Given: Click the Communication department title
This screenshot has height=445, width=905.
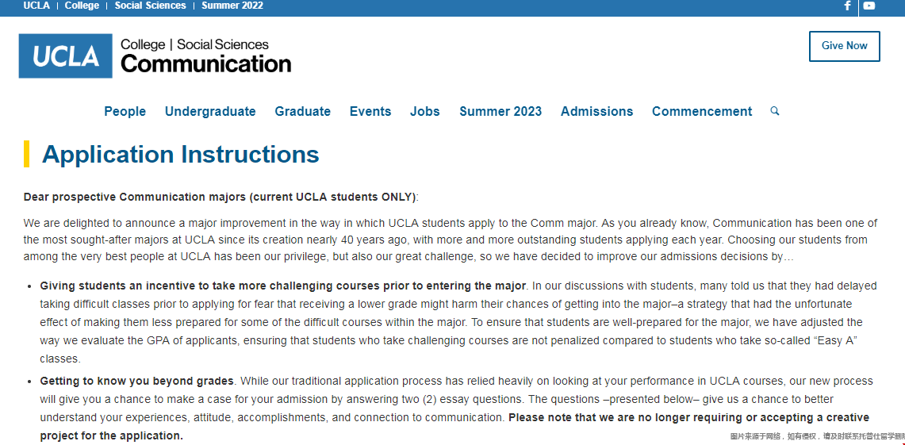Looking at the screenshot, I should [x=206, y=64].
